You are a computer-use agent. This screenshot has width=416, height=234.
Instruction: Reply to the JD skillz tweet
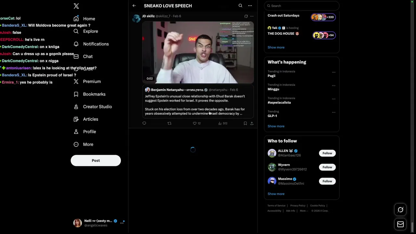point(144,123)
